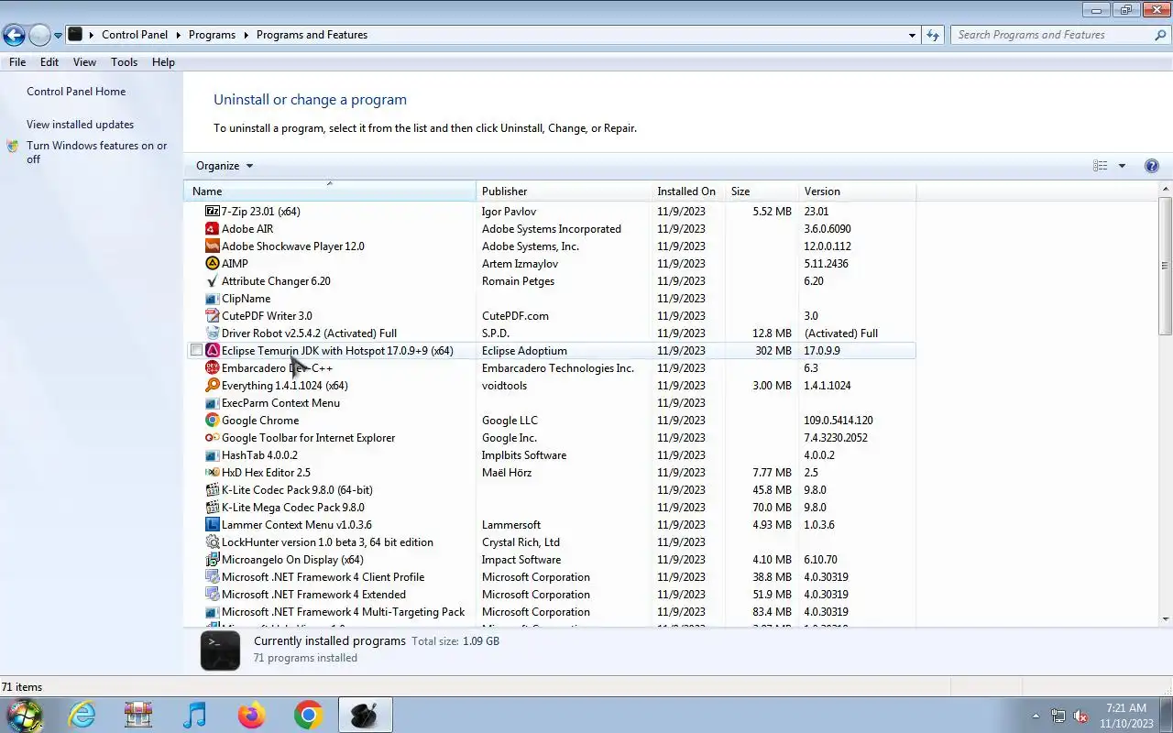Open the Help menu
The height and width of the screenshot is (733, 1173).
pos(163,62)
